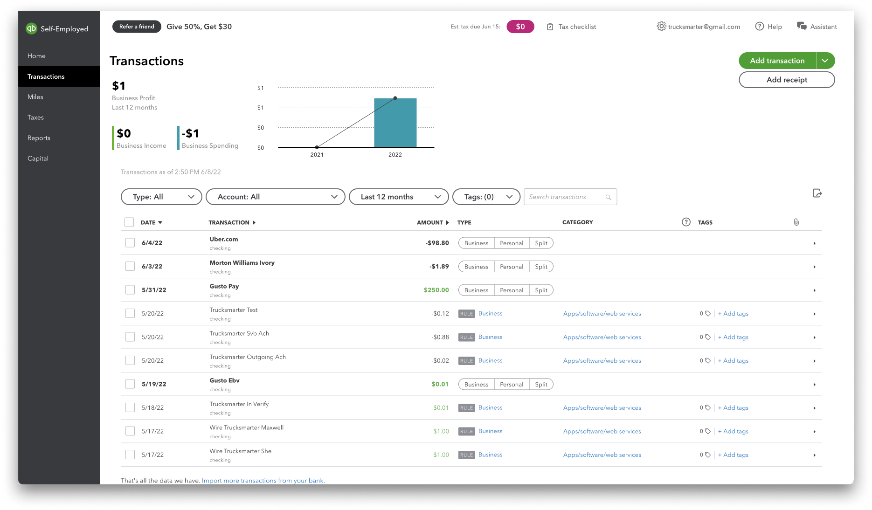Click the Help question mark icon
Screen dimensions: 872x510
pyautogui.click(x=760, y=26)
